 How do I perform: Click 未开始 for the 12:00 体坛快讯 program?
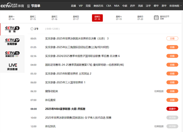coord(172,126)
